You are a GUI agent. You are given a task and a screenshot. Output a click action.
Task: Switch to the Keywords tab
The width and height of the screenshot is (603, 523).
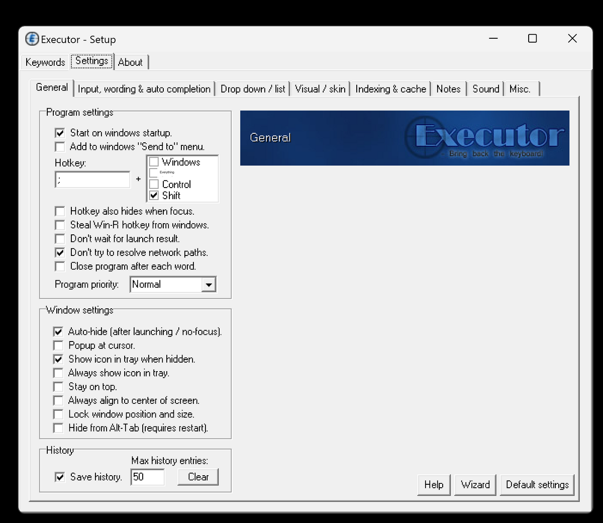45,62
